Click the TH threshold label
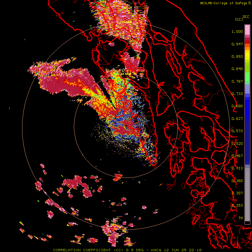Image resolution: width=252 pixels, height=252 pixels. 241,218
